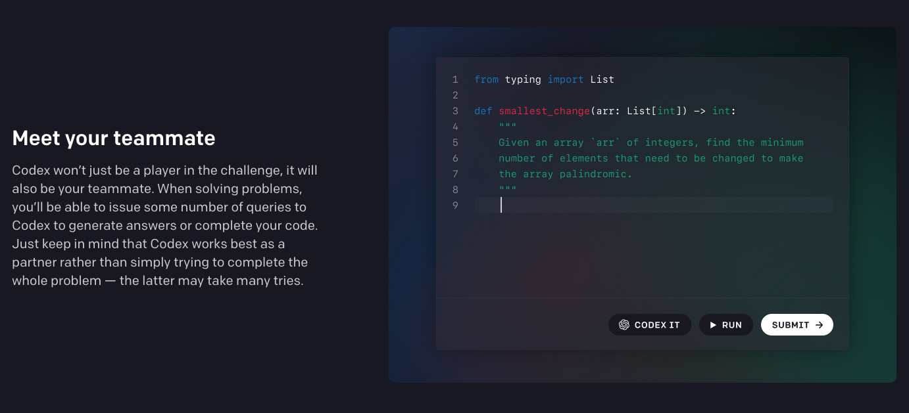This screenshot has height=413, width=909.
Task: Select the int return type annotation
Action: tap(721, 111)
